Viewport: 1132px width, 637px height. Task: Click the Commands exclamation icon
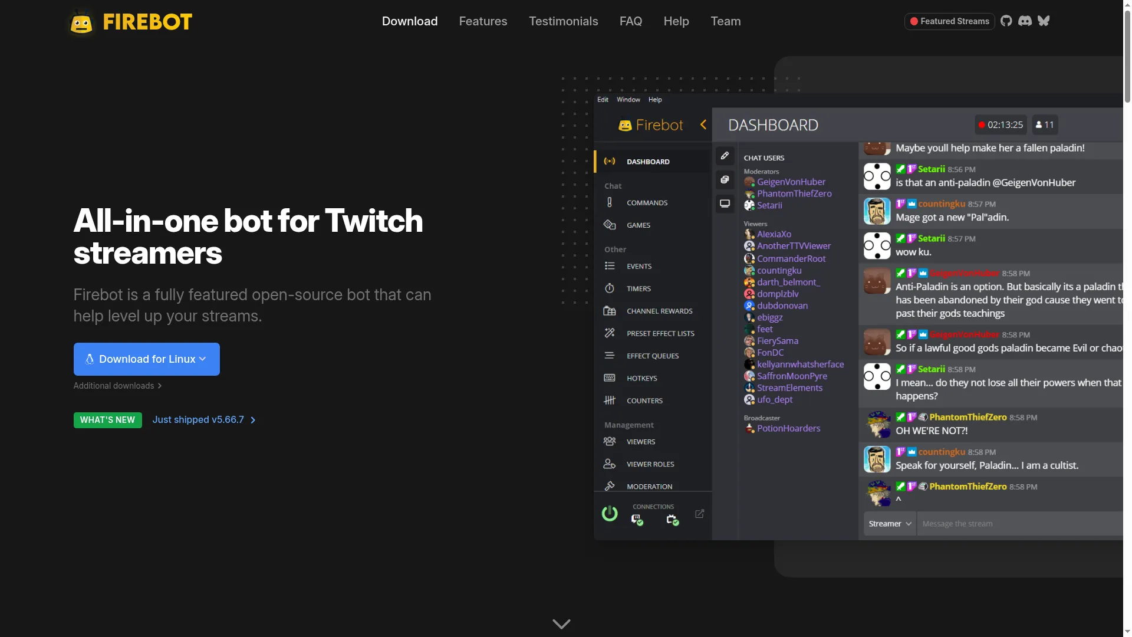click(x=610, y=202)
